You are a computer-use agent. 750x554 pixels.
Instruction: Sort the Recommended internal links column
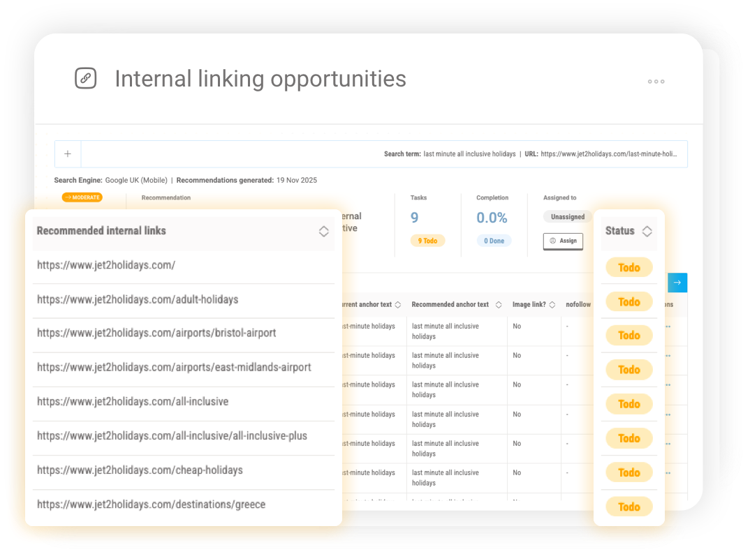(x=323, y=231)
